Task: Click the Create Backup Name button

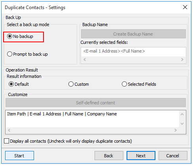Action: [133, 34]
